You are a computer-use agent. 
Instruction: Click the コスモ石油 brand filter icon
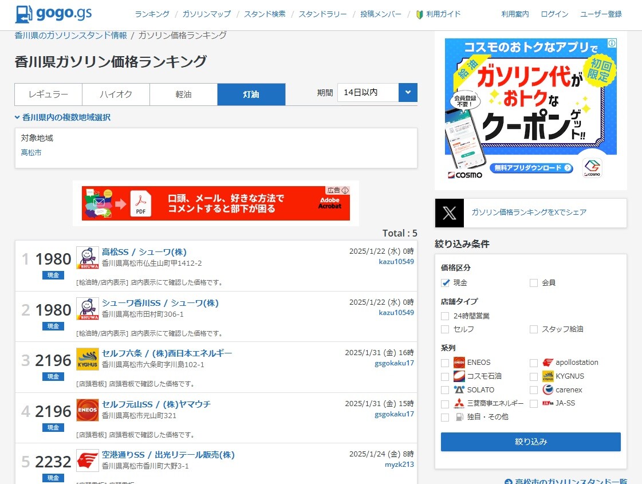pos(459,376)
